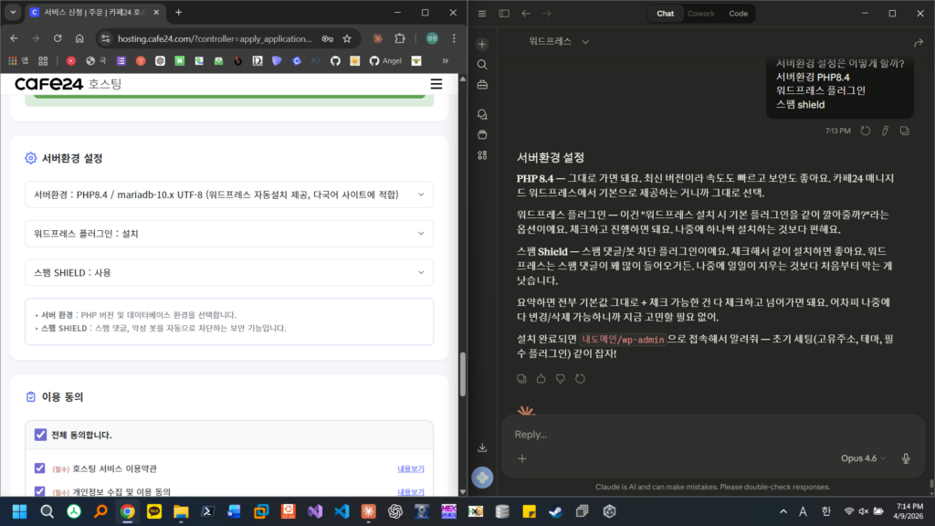The image size is (935, 526).
Task: Share the conversation in Claude
Action: click(919, 42)
